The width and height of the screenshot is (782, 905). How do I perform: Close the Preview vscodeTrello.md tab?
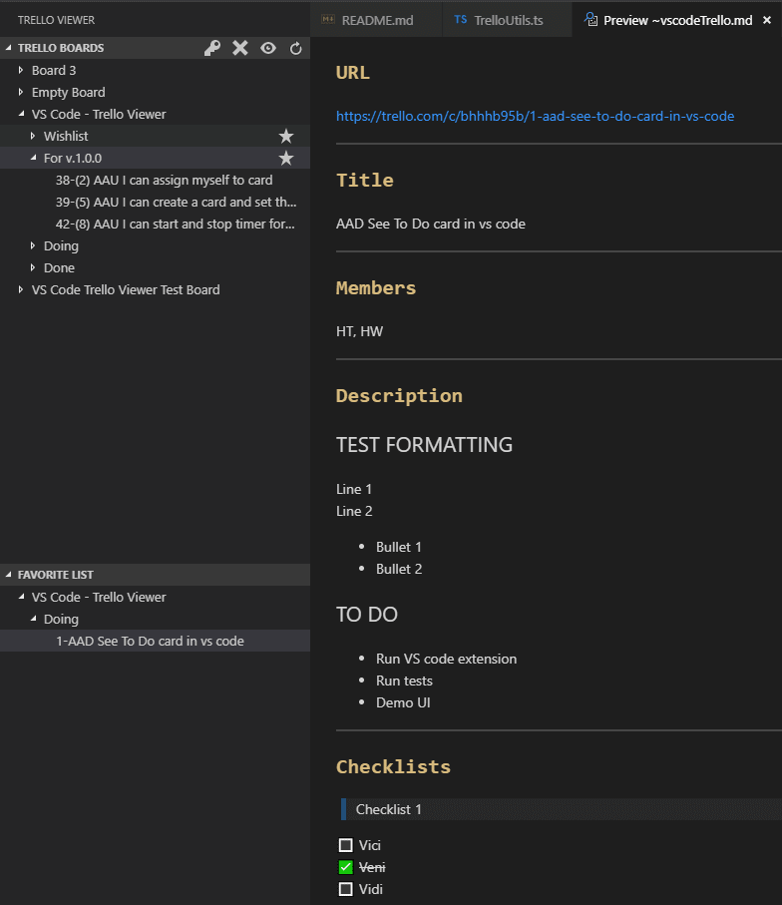[x=767, y=20]
